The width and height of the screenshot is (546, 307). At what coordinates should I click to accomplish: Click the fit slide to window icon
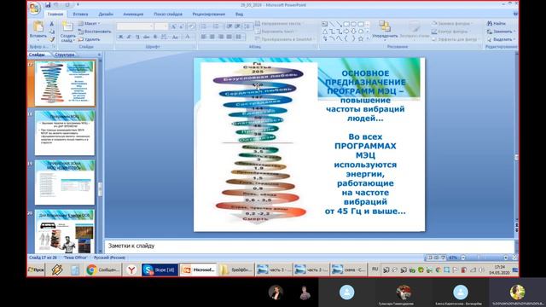coord(514,258)
